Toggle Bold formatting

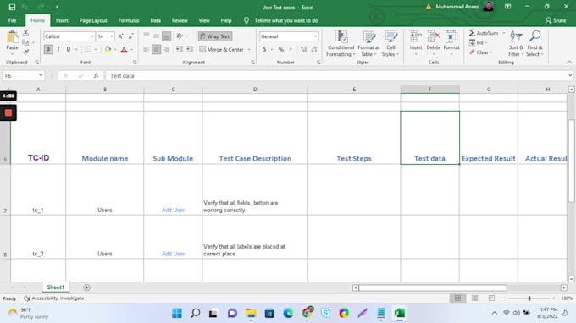(48, 49)
